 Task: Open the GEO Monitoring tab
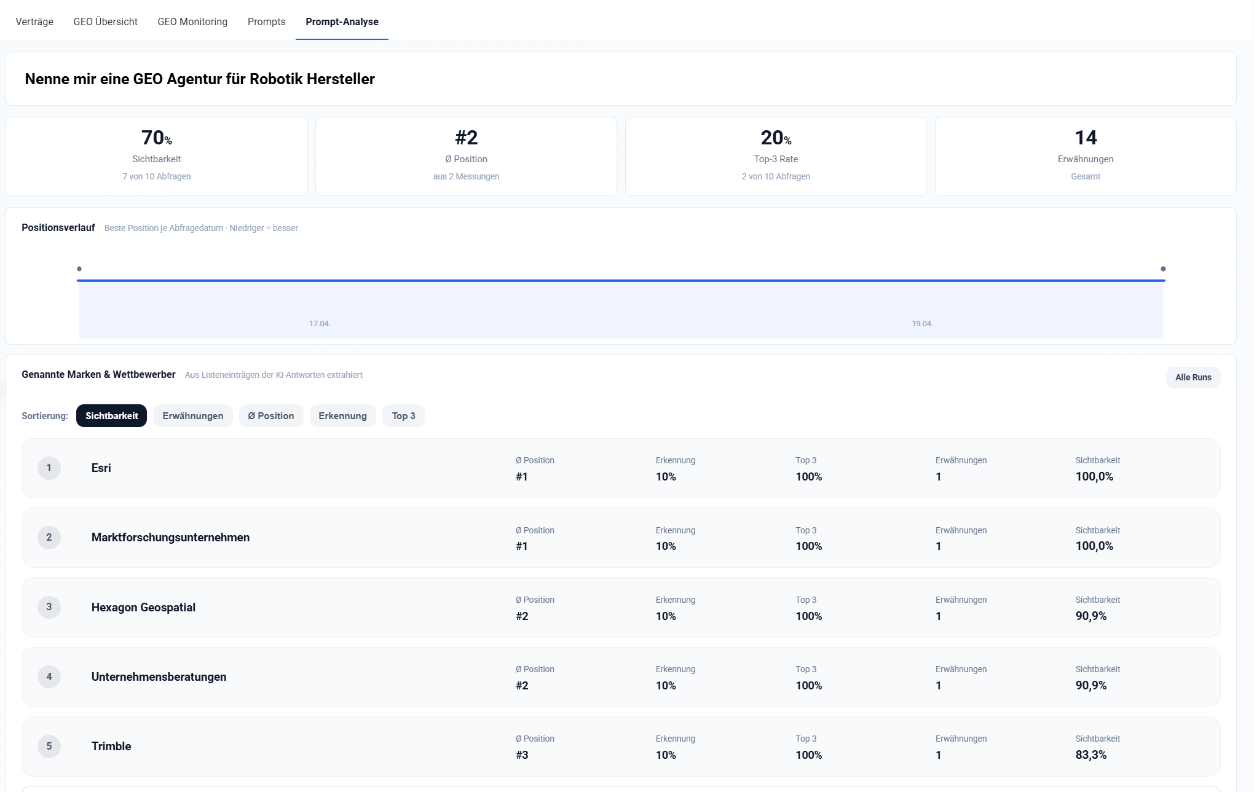(x=192, y=22)
